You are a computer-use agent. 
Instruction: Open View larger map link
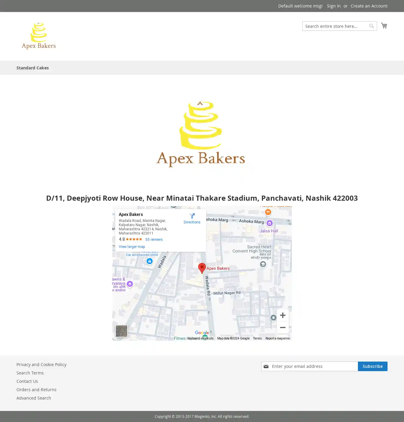[132, 247]
